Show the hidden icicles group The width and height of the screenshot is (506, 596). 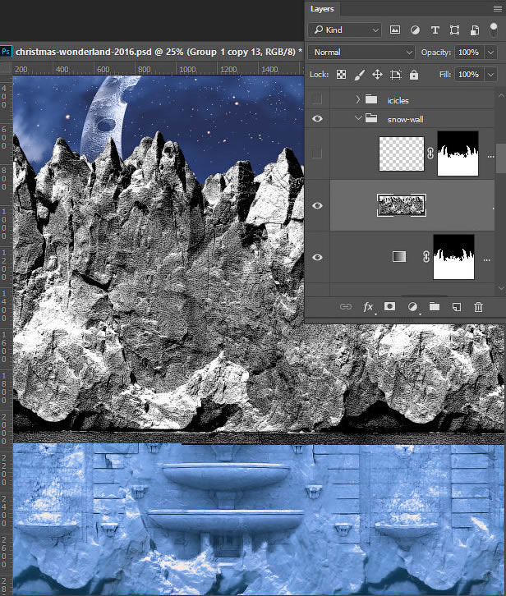coord(318,99)
